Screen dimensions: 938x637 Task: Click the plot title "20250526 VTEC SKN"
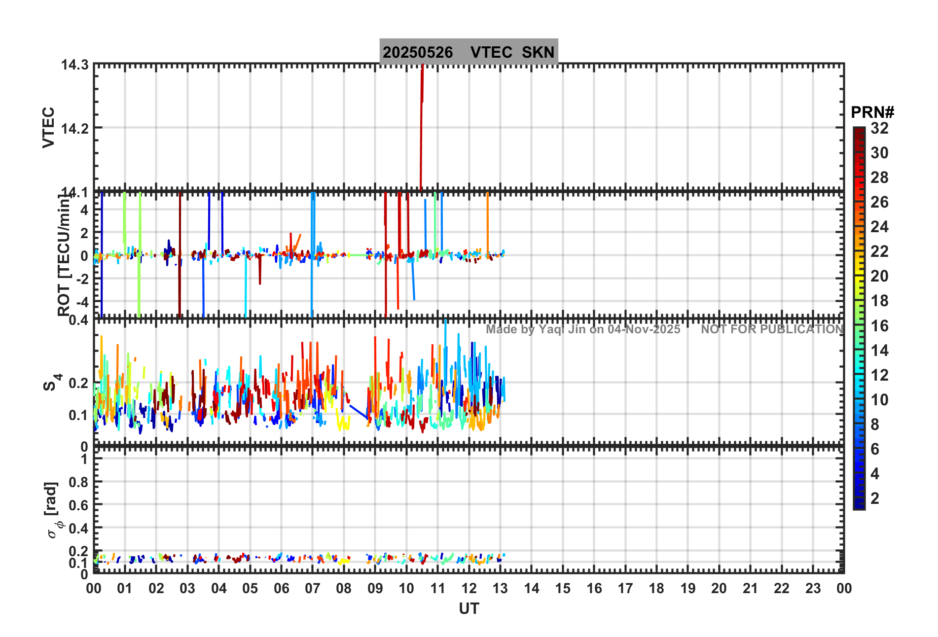[x=469, y=52]
